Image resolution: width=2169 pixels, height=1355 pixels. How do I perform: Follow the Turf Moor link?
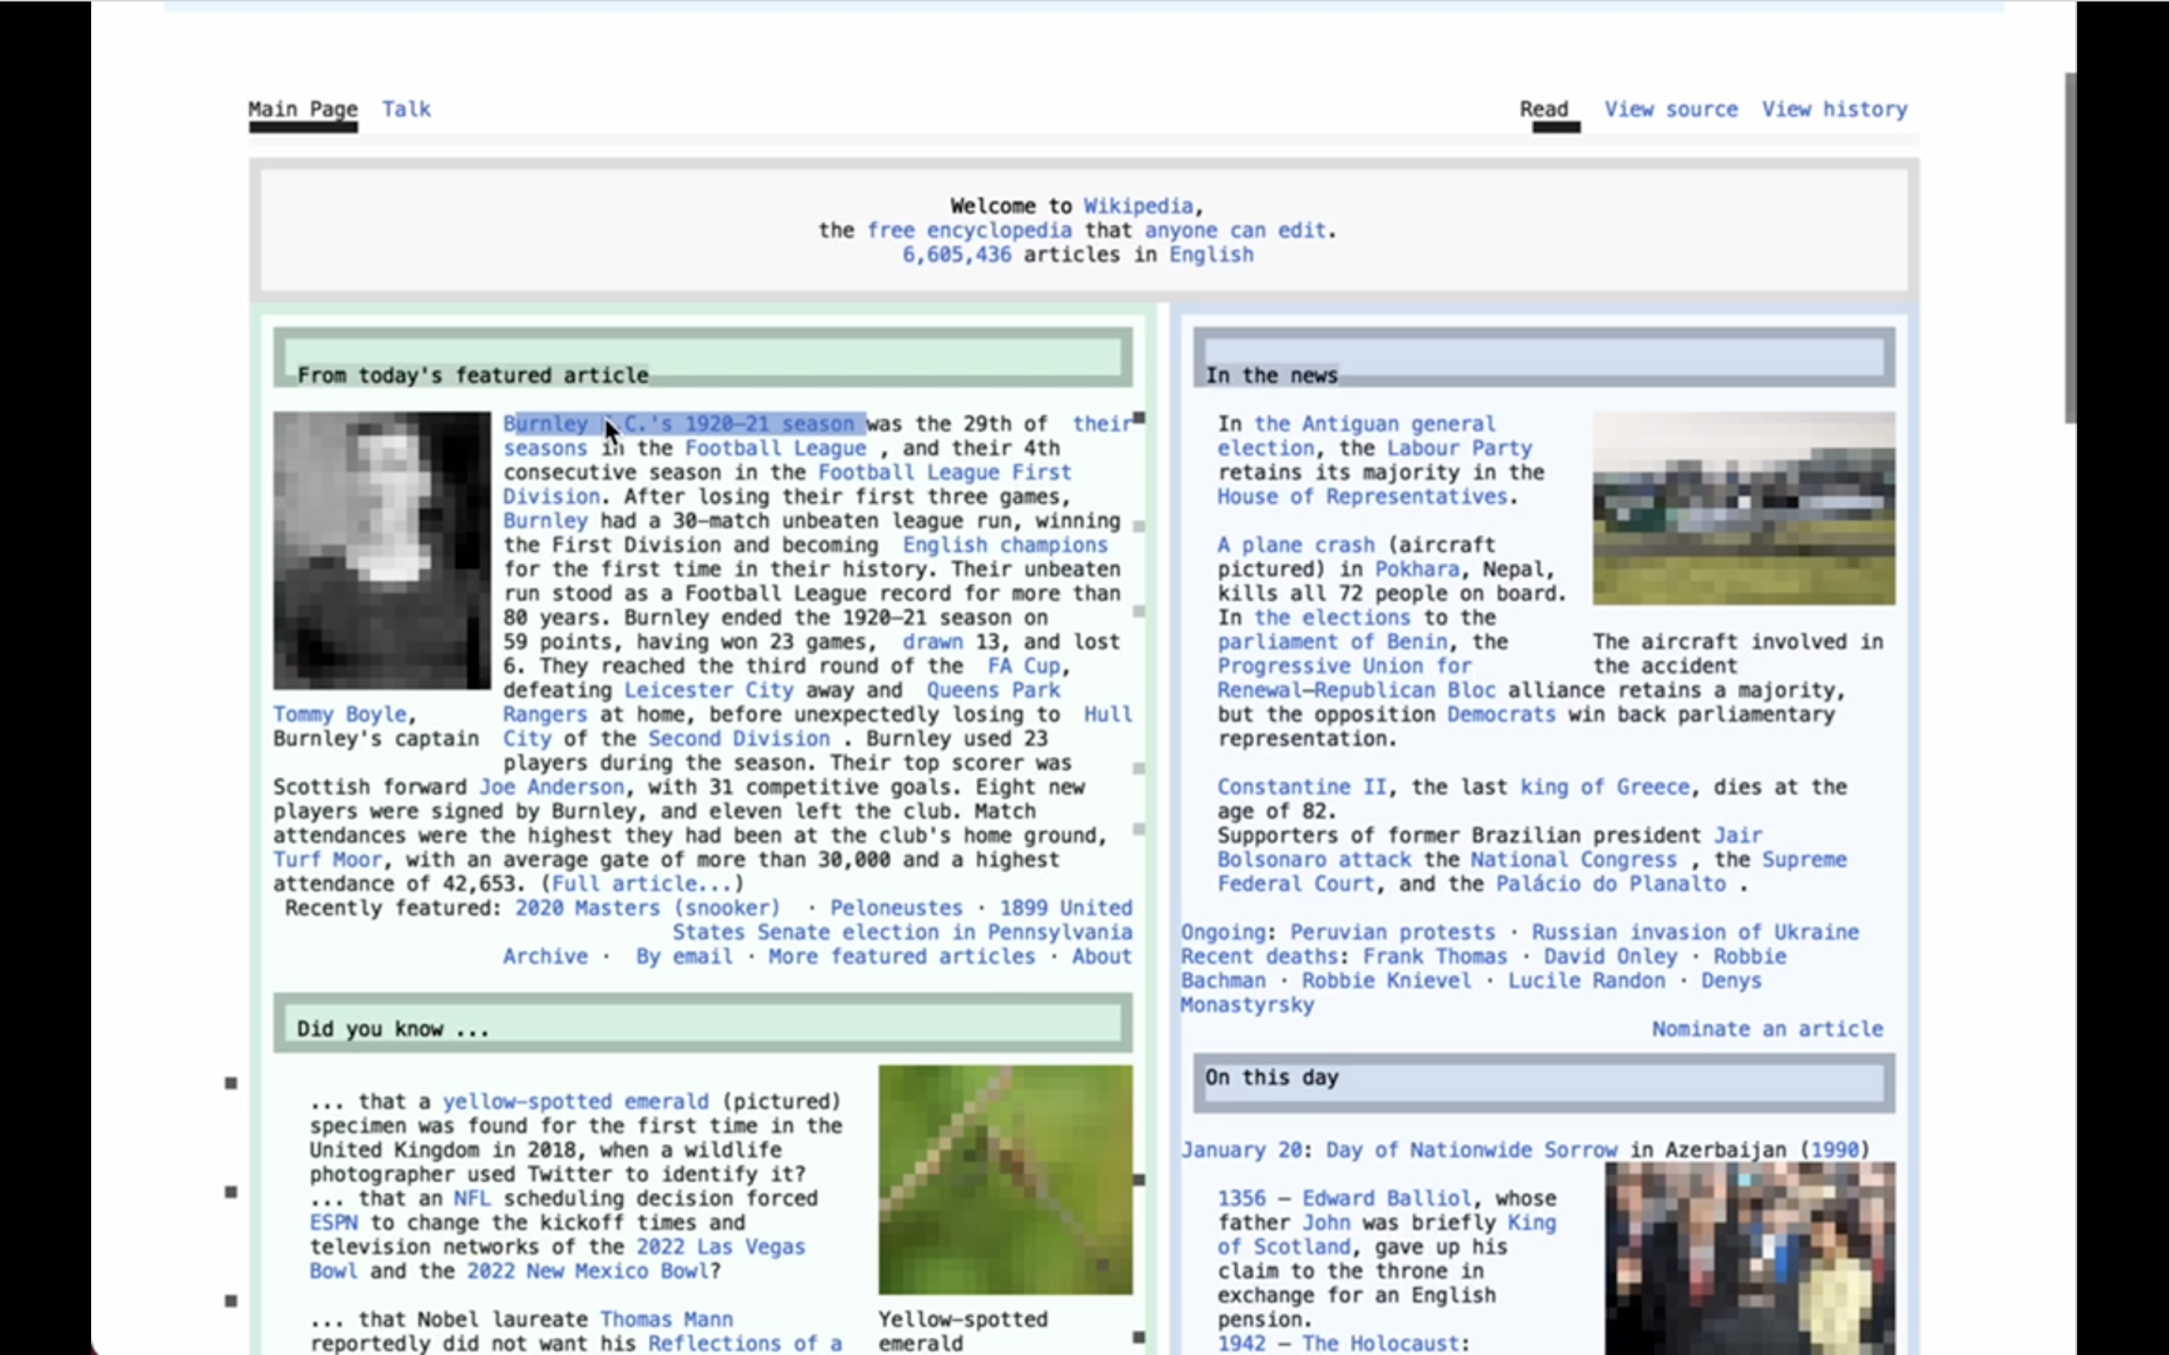pos(327,860)
